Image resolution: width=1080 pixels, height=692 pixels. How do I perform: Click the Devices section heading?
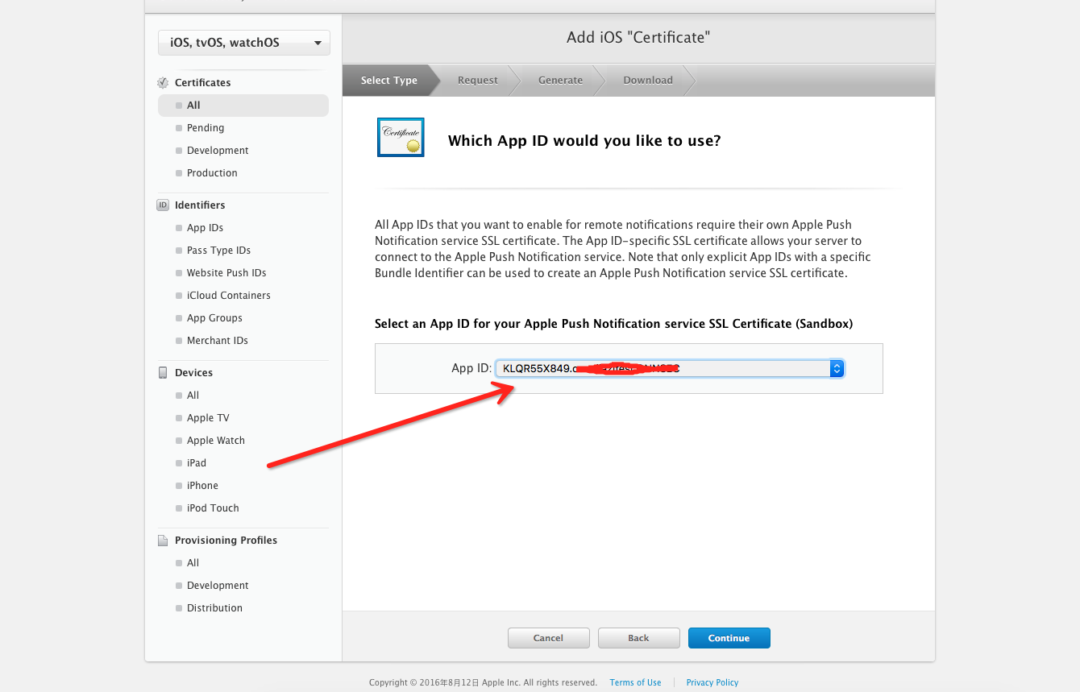pos(193,372)
